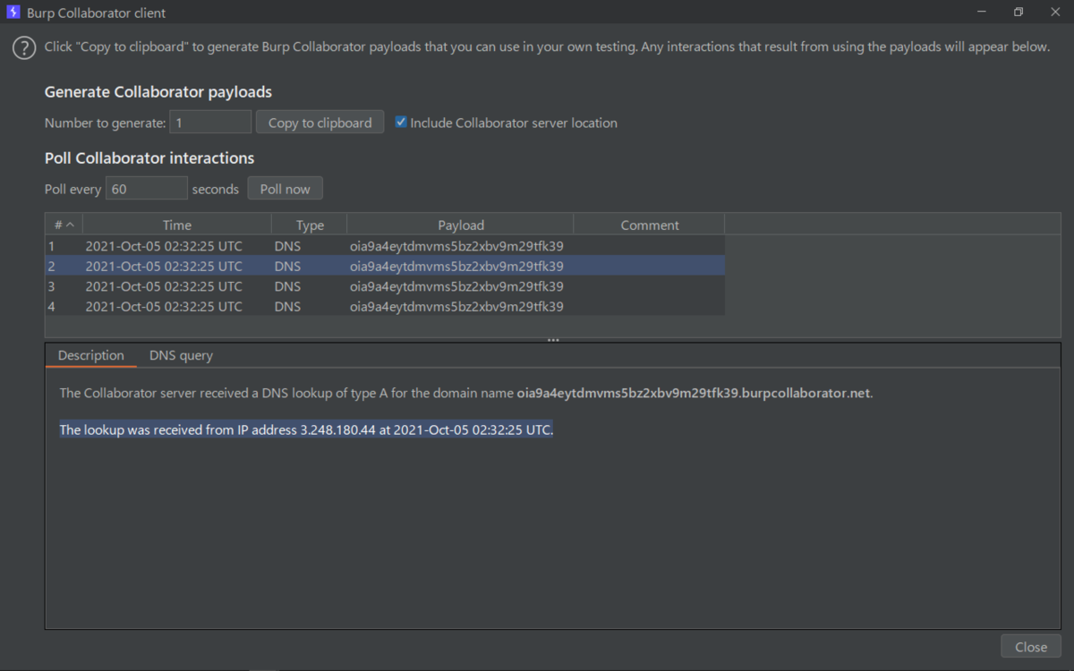
Task: Sort table by Payload column header
Action: pos(461,225)
